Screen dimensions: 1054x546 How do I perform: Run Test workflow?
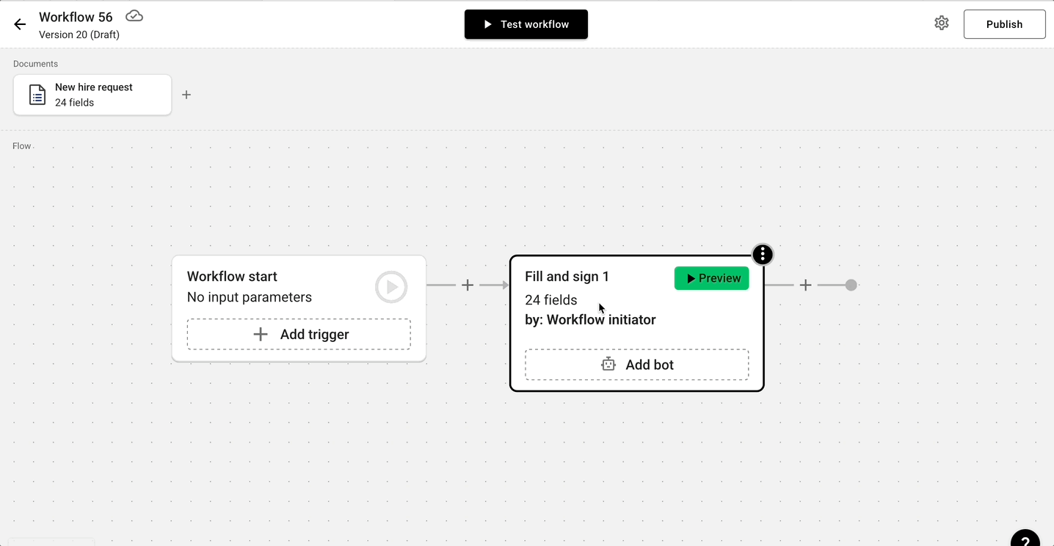(x=526, y=24)
